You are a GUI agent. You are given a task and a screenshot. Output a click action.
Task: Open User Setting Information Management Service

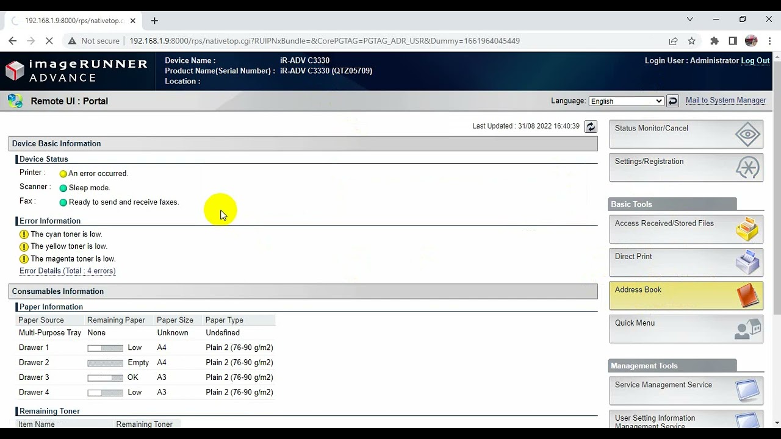[686, 419]
